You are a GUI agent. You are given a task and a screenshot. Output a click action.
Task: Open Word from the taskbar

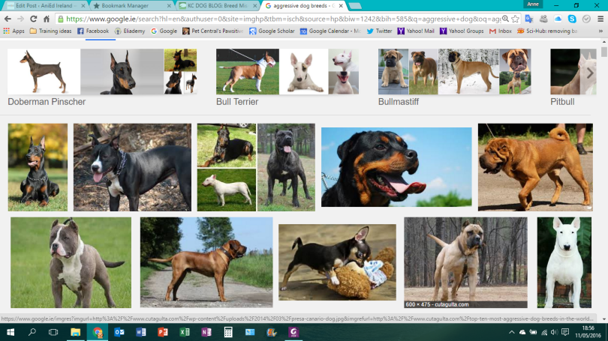coord(141,331)
